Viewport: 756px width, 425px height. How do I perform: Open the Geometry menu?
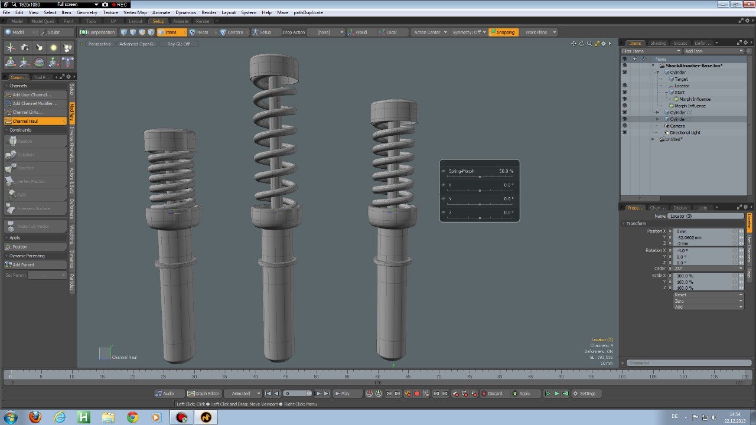[x=87, y=12]
